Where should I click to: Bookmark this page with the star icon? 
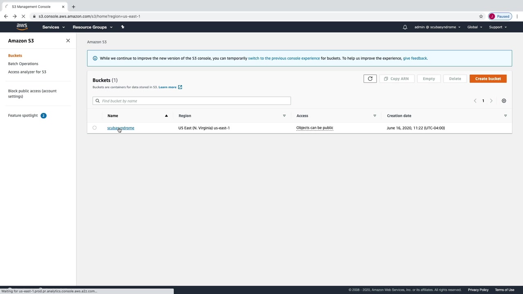pyautogui.click(x=481, y=16)
